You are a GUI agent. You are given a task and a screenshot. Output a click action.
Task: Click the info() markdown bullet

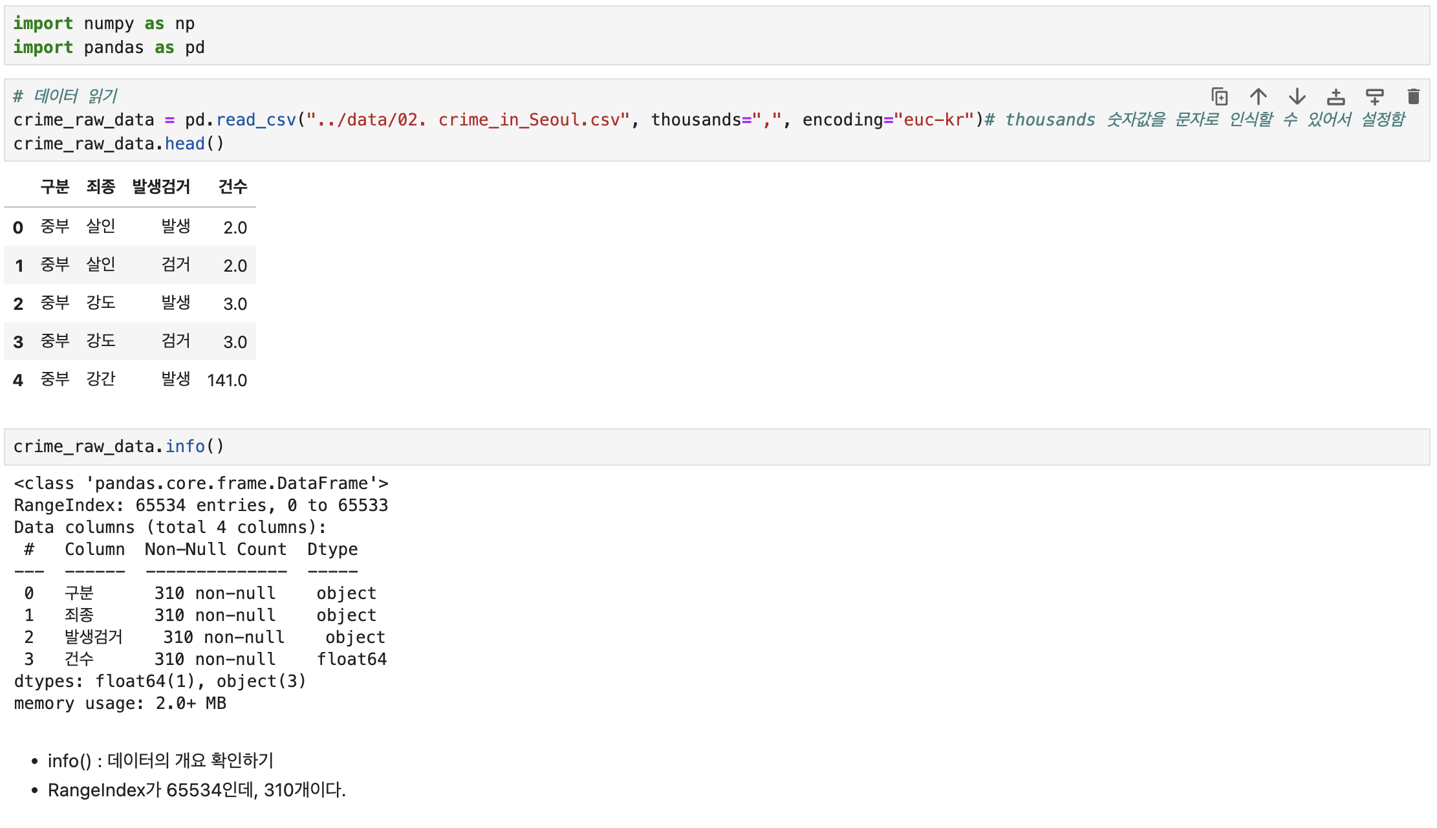click(x=160, y=761)
